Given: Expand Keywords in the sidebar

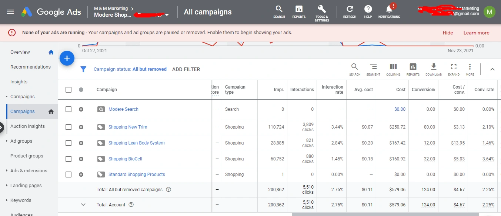Looking at the screenshot, I should point(7,200).
